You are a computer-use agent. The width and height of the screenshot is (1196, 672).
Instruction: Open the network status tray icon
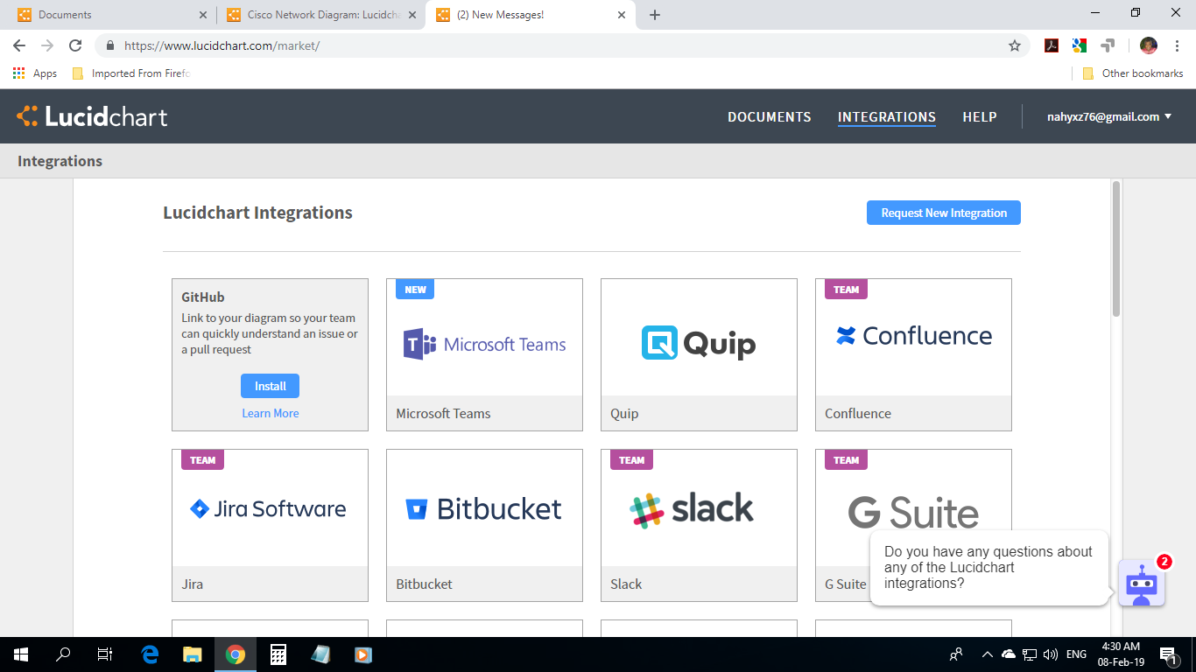[x=1030, y=654]
